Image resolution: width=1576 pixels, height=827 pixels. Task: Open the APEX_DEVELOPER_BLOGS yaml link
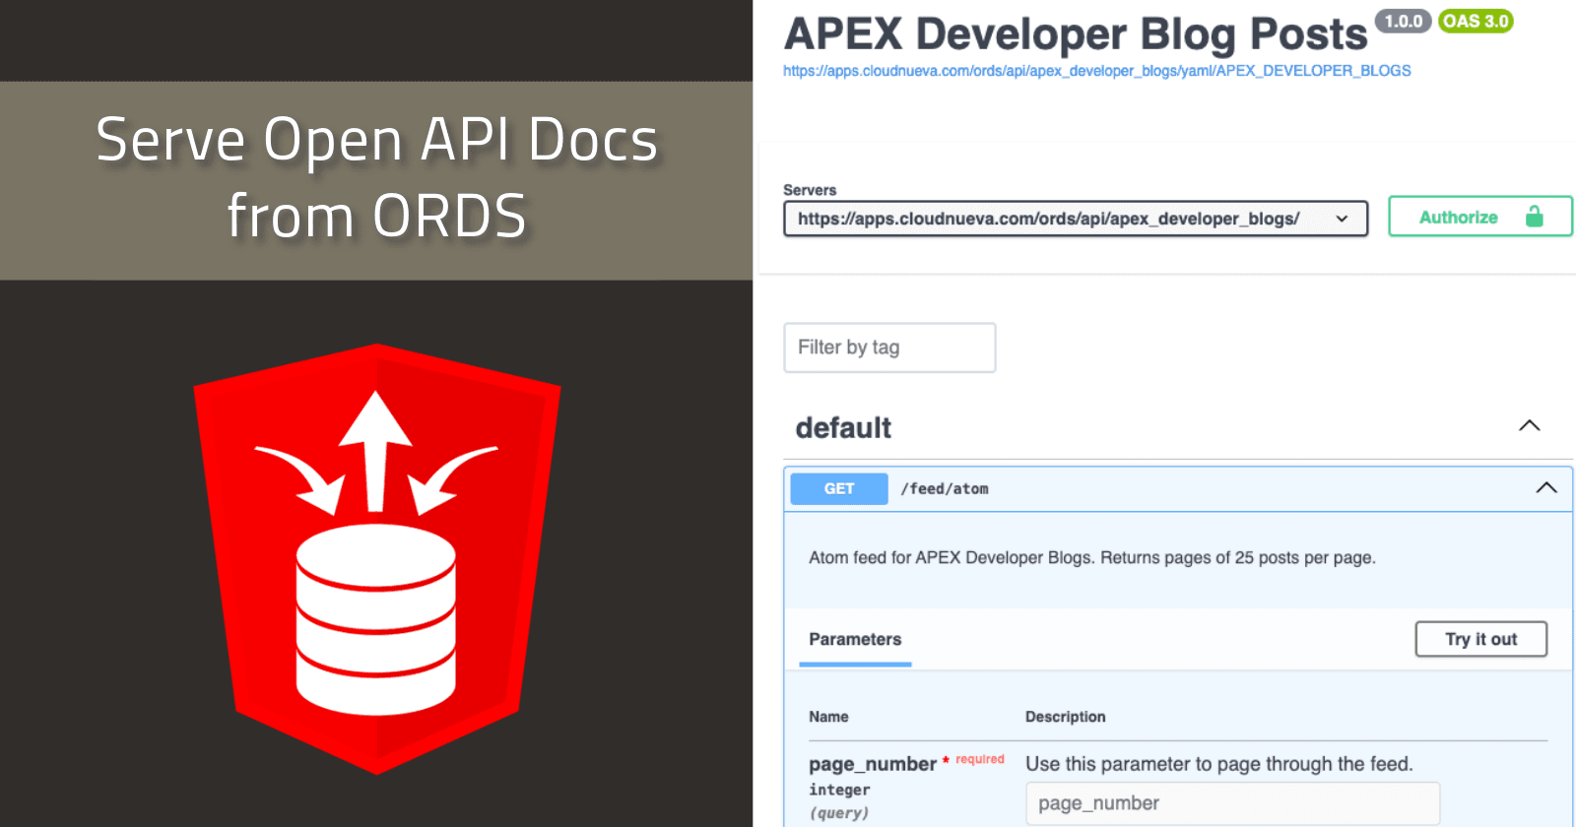(1096, 71)
